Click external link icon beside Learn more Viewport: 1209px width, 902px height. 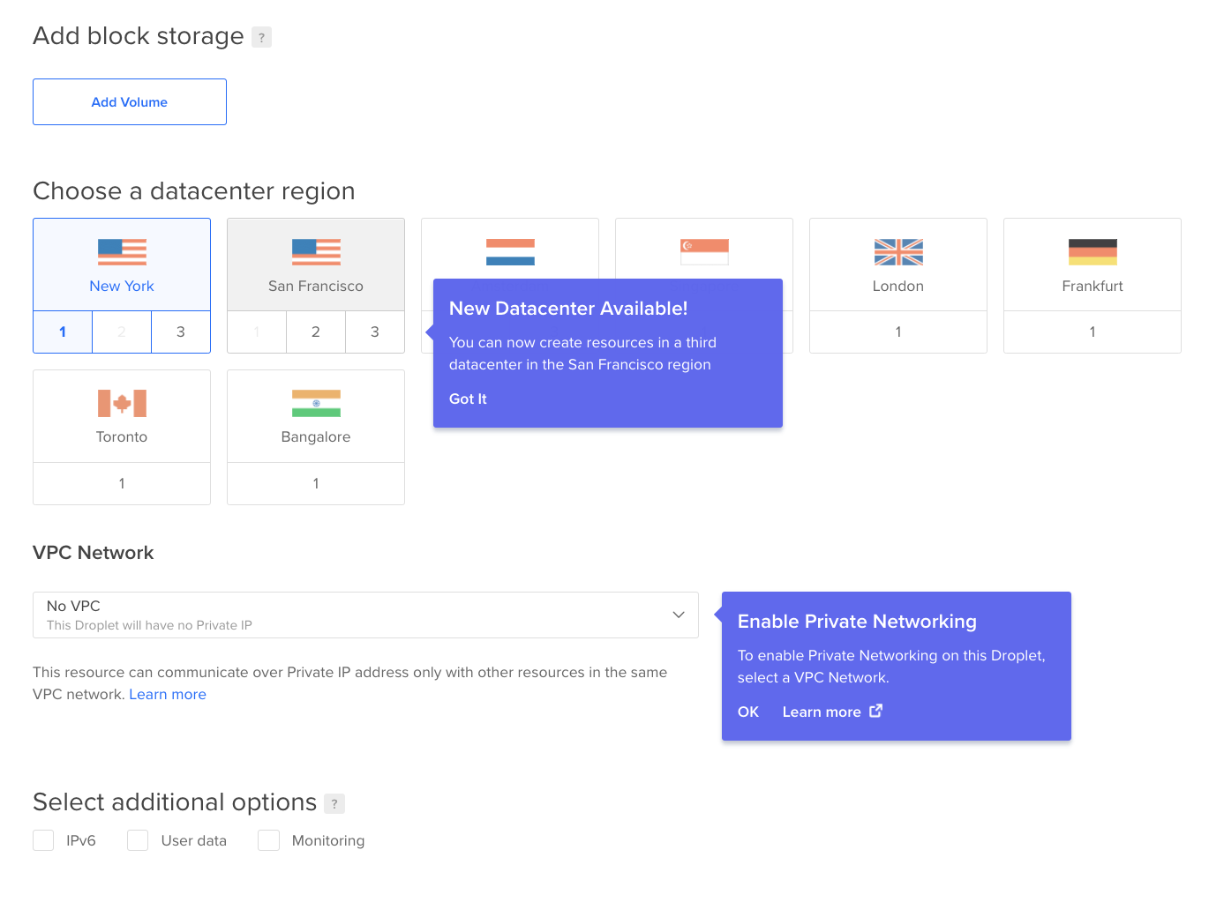[x=875, y=711]
